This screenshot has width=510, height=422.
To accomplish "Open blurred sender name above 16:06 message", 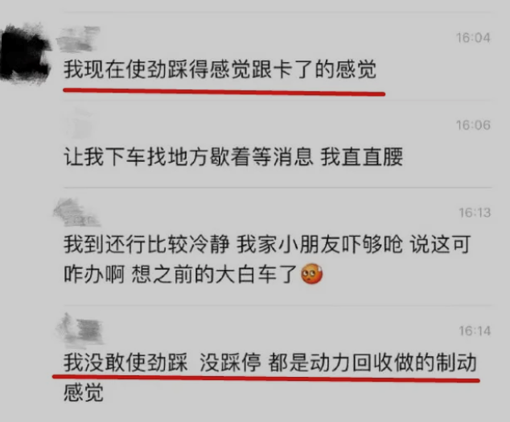I will click(79, 124).
